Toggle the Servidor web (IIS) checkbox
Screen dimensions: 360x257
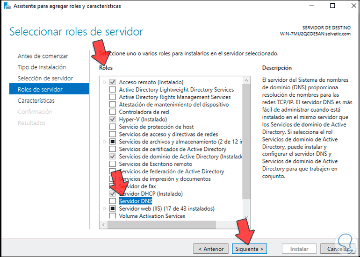click(113, 208)
